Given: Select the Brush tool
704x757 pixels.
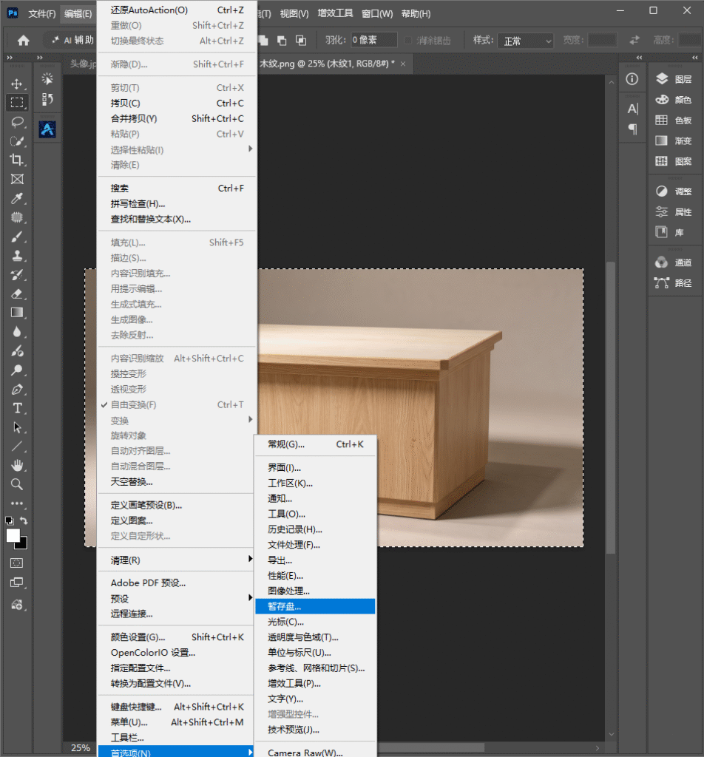Looking at the screenshot, I should (x=17, y=237).
